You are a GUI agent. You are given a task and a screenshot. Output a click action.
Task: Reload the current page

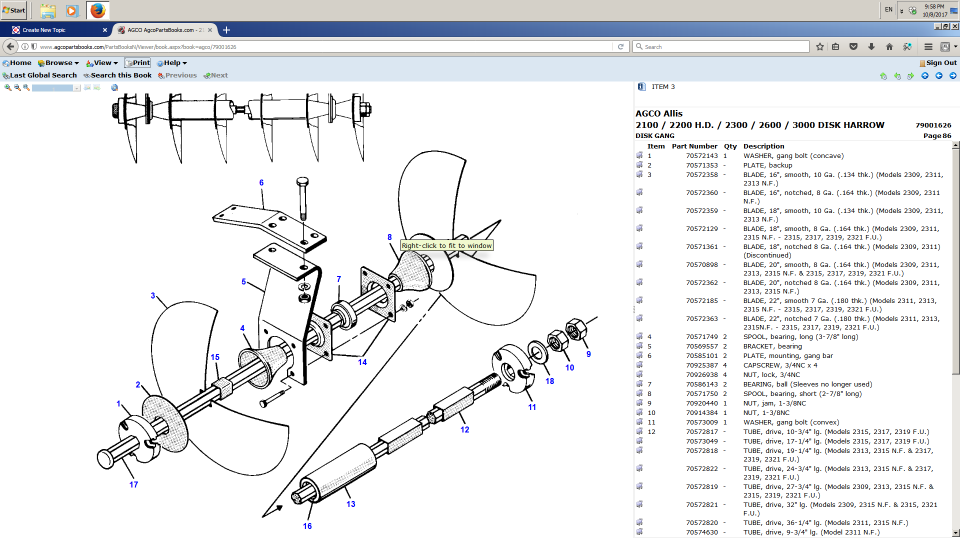click(620, 46)
